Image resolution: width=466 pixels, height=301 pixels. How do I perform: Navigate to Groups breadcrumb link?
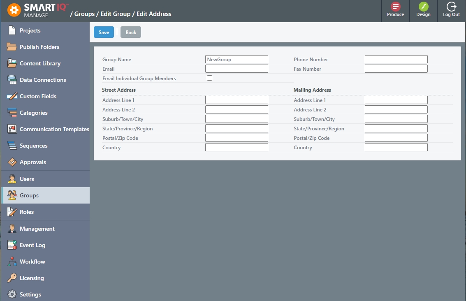coord(84,14)
